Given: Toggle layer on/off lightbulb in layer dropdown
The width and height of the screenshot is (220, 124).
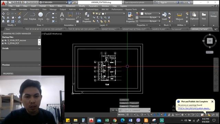Looking at the screenshot, I should tap(94, 14).
